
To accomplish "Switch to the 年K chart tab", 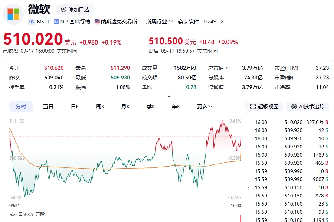I will 176,107.
